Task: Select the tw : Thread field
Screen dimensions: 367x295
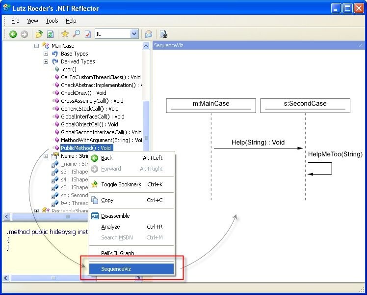Action: tap(75, 203)
